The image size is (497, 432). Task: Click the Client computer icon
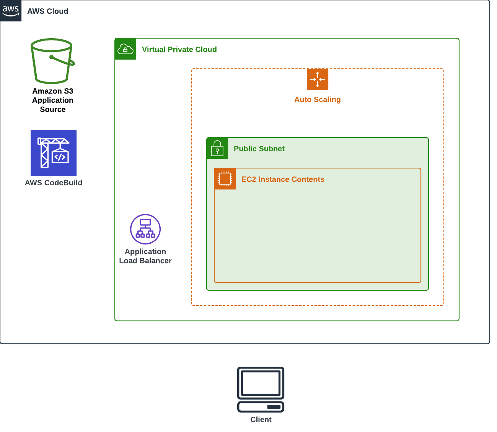(261, 390)
